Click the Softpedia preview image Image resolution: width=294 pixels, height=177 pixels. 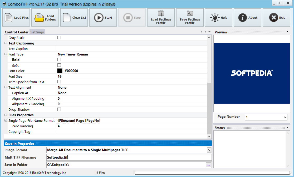click(252, 73)
